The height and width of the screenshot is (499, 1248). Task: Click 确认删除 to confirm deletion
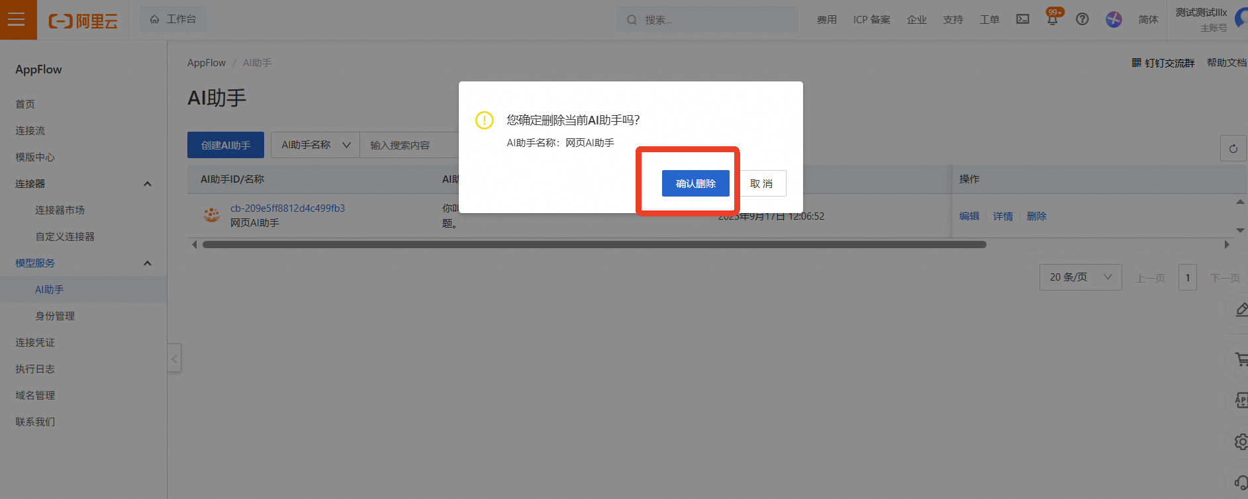[695, 183]
